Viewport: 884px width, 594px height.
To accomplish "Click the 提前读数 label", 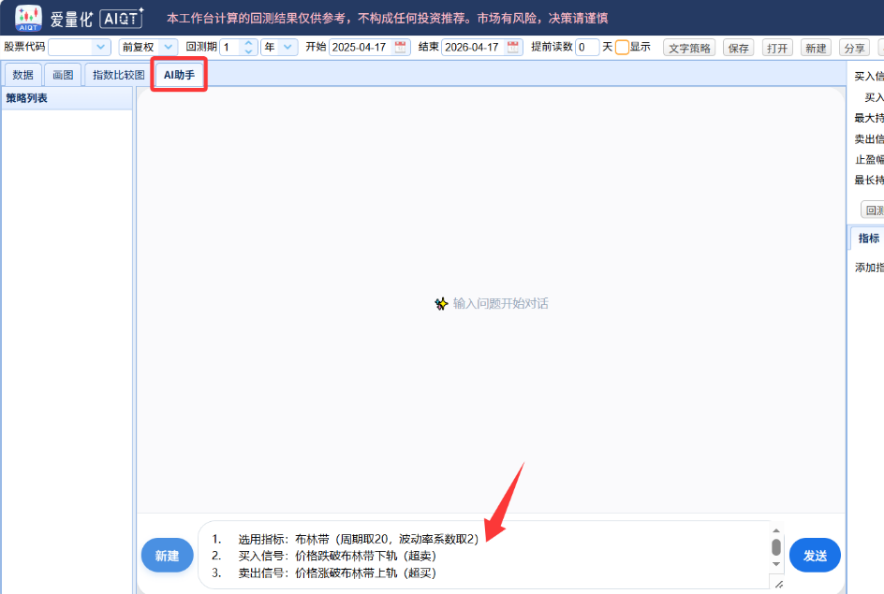I will pyautogui.click(x=552, y=47).
